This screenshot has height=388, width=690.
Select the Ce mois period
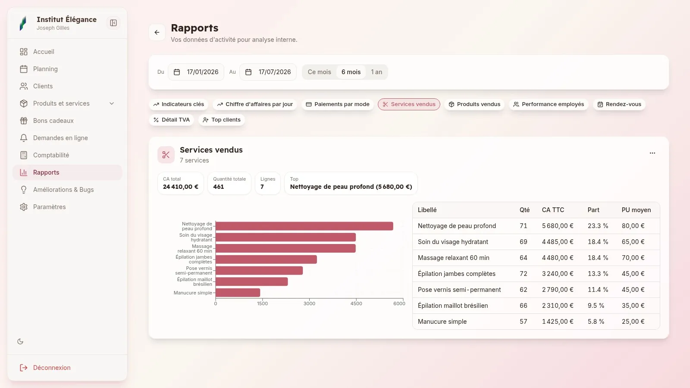(320, 72)
